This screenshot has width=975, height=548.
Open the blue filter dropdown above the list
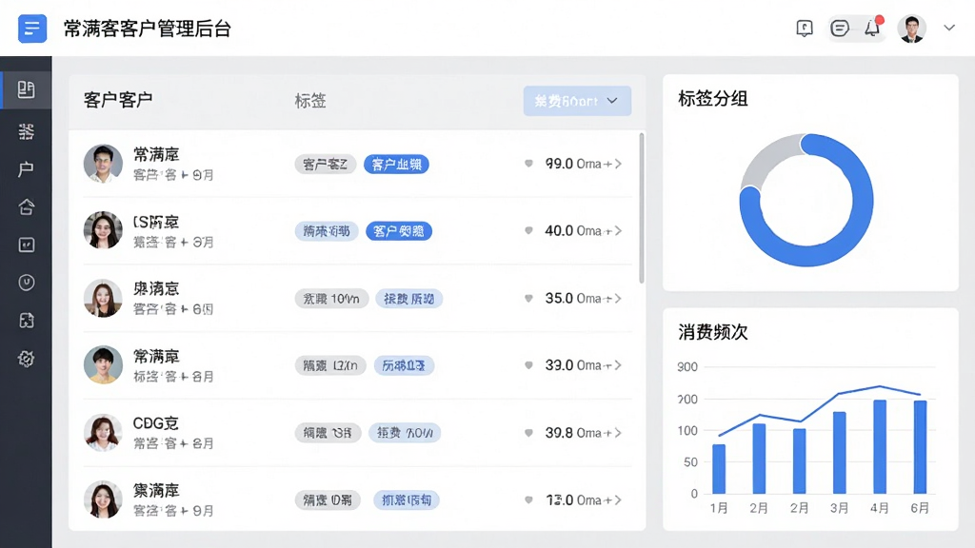coord(577,101)
